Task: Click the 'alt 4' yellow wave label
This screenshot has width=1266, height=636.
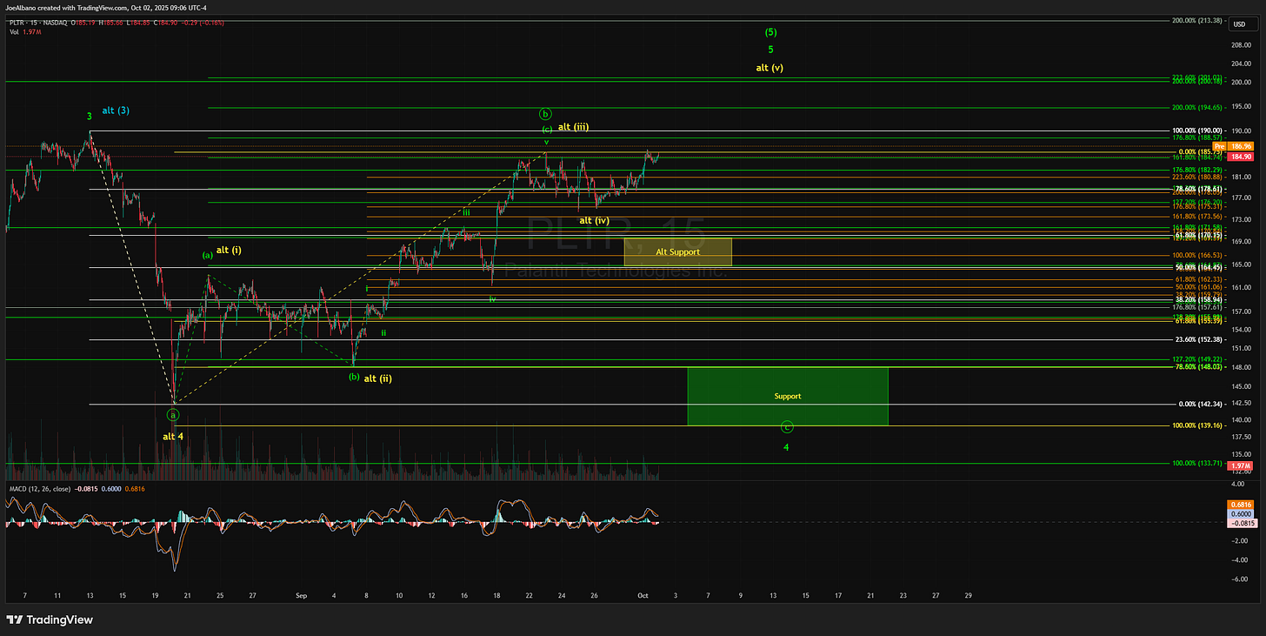Action: (173, 437)
